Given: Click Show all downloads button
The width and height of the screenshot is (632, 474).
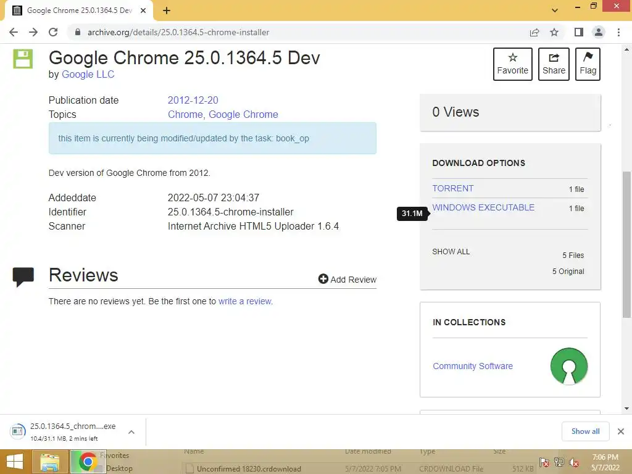Looking at the screenshot, I should (x=585, y=431).
